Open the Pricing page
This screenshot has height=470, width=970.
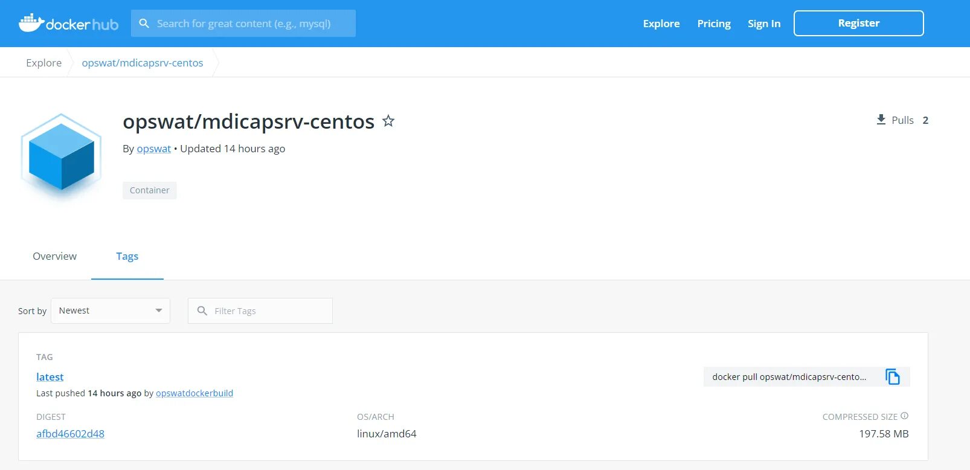(x=714, y=24)
